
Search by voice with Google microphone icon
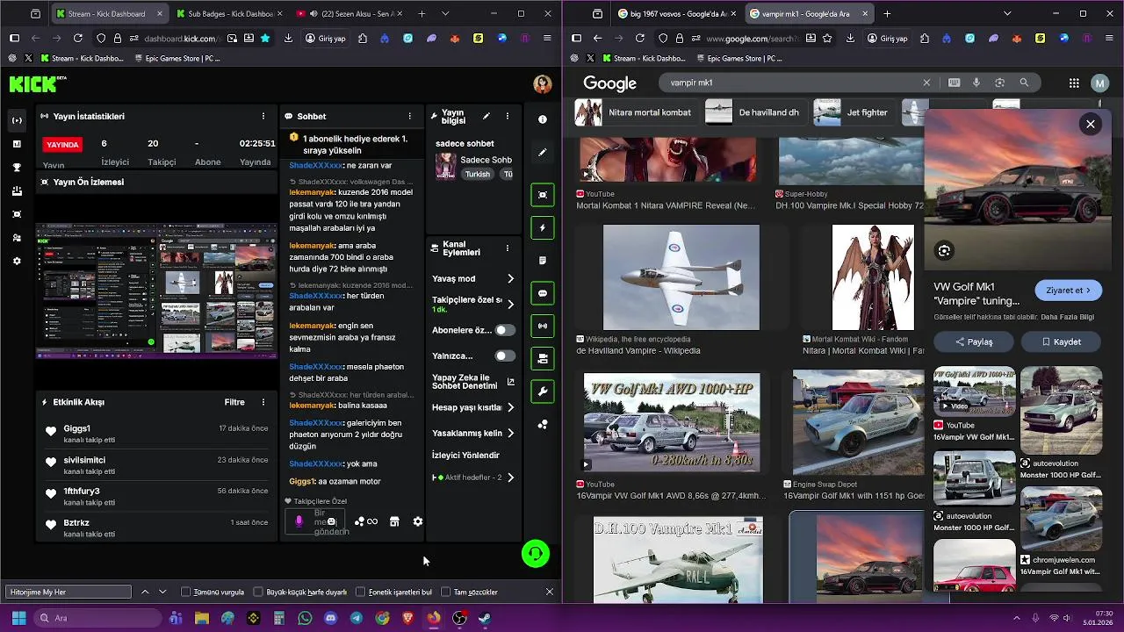(x=976, y=83)
